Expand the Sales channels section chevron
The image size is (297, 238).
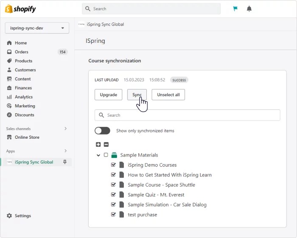point(65,129)
